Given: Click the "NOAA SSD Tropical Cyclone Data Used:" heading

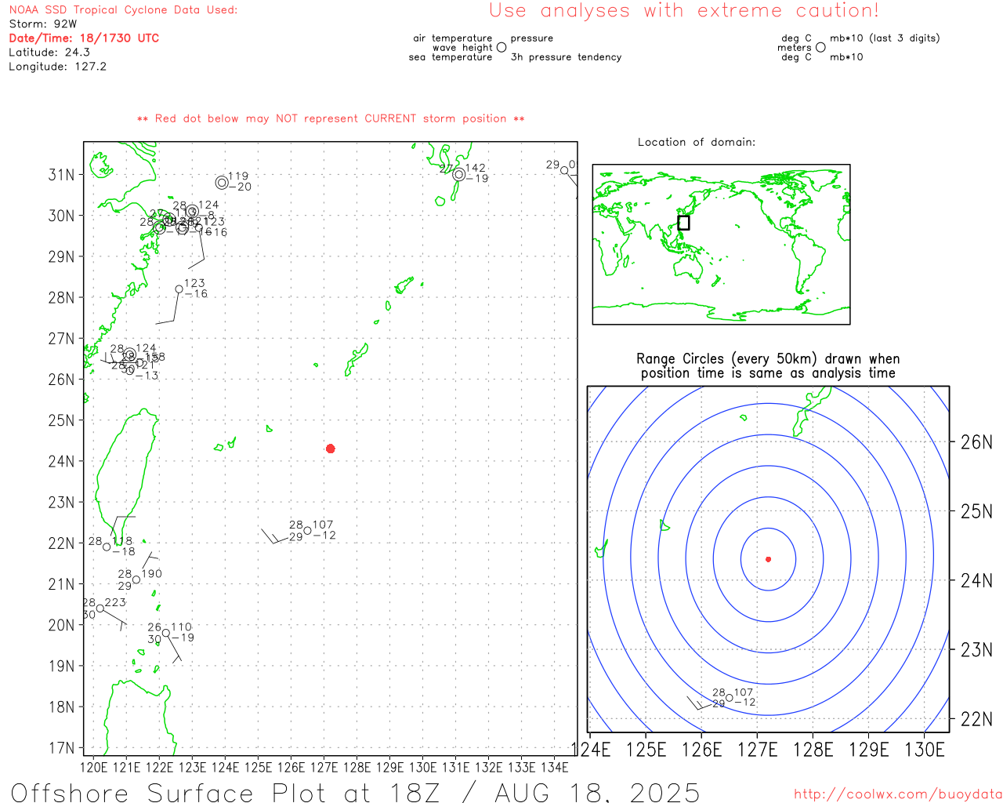Looking at the screenshot, I should pyautogui.click(x=123, y=10).
